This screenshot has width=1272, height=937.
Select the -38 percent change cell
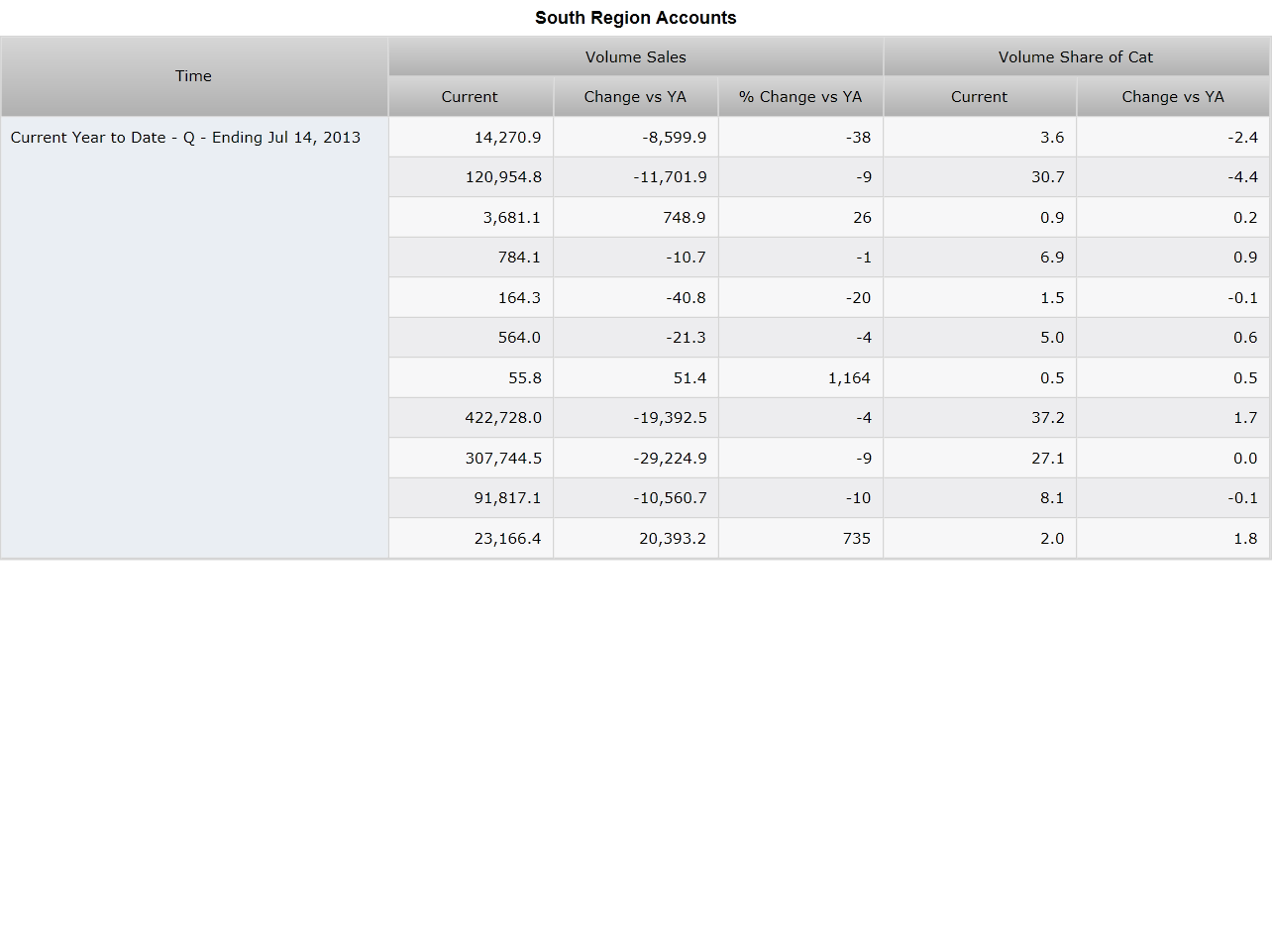pos(800,138)
